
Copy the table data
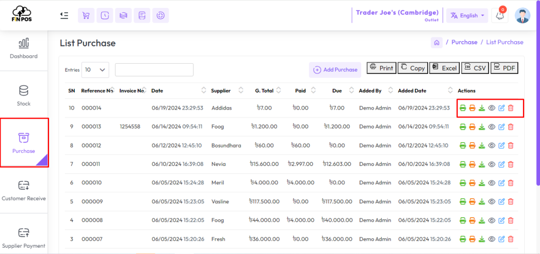[x=413, y=68]
